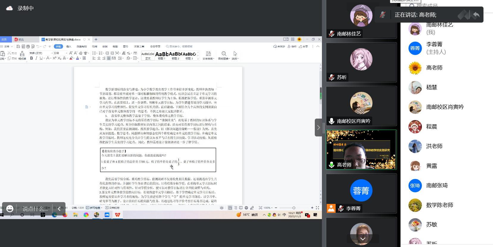Select 数学陈老师 in the member list
Screen dimensions: 493x247
(x=447, y=205)
